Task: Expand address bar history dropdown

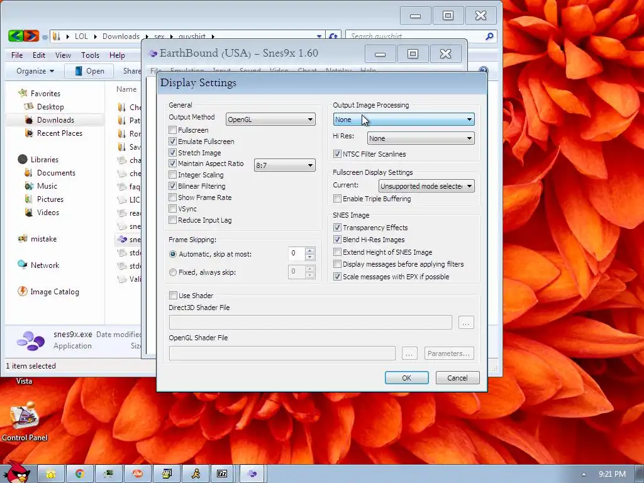Action: (x=319, y=36)
